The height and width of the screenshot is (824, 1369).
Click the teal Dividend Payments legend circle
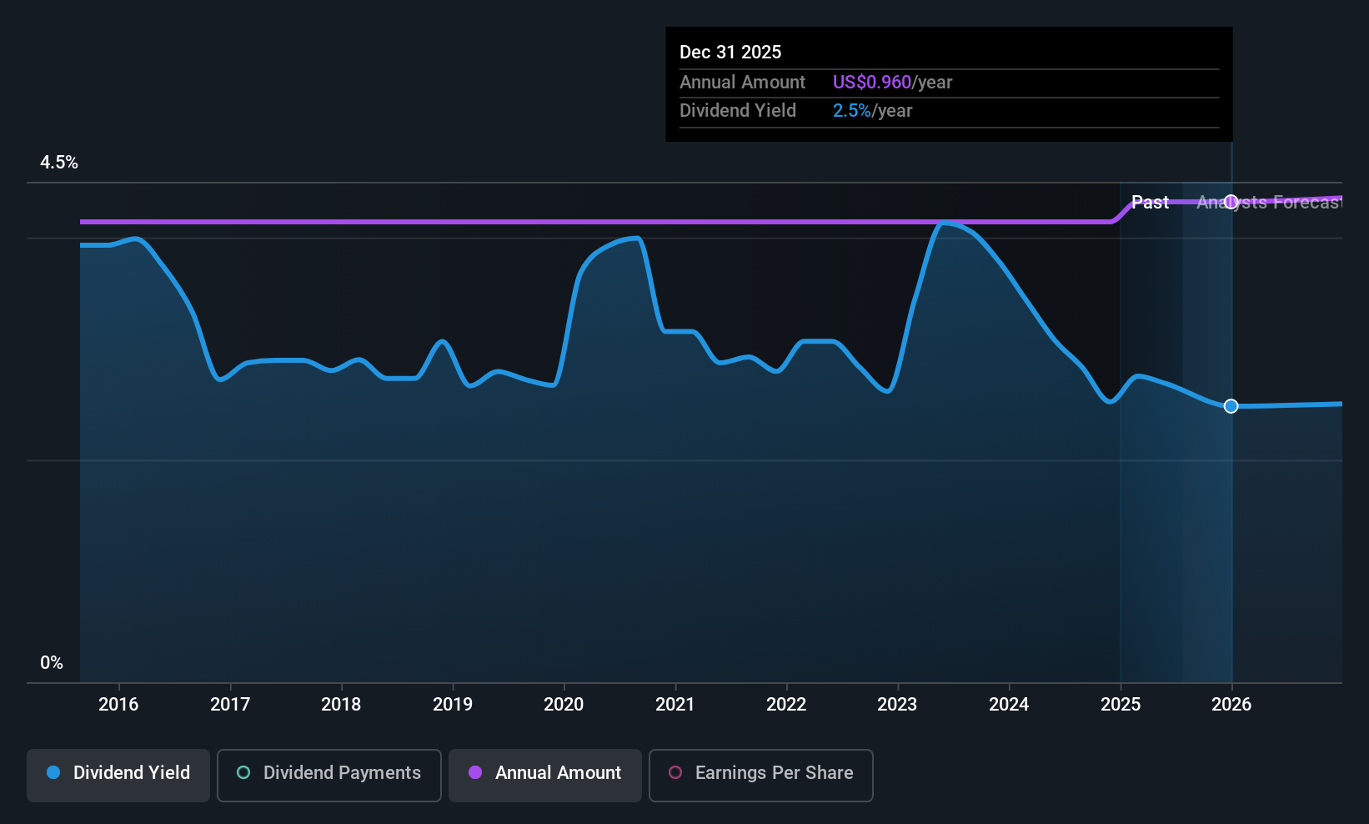click(243, 772)
